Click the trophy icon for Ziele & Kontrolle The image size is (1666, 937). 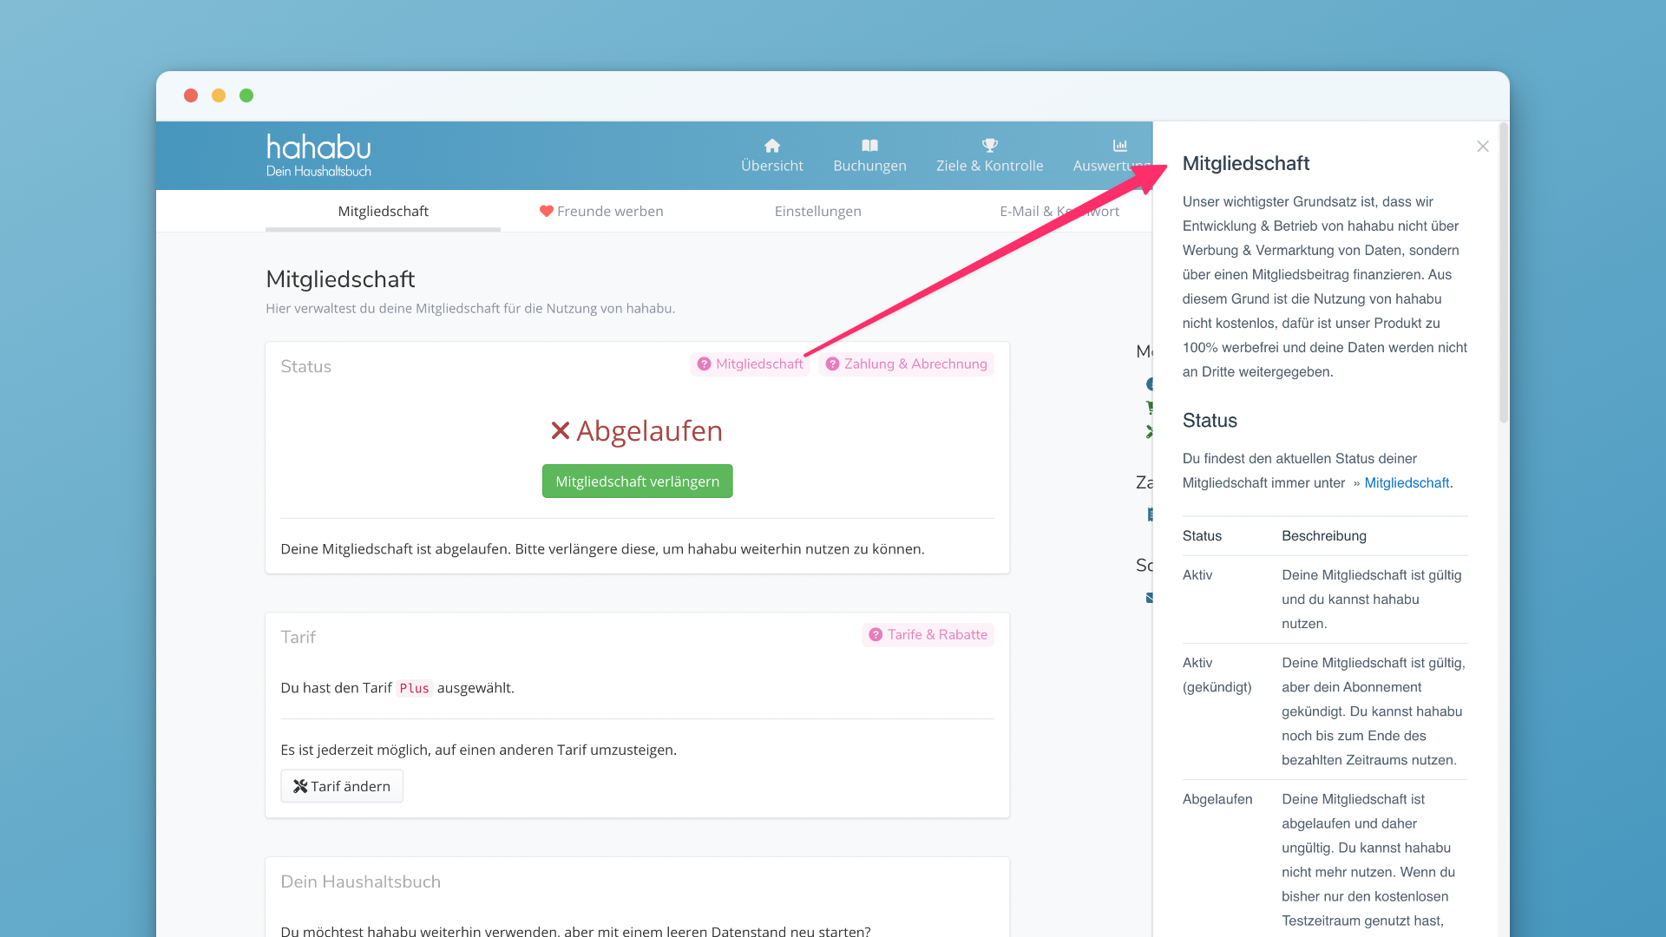[x=989, y=145]
